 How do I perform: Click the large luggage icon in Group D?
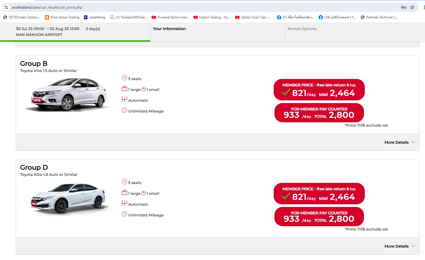[124, 192]
